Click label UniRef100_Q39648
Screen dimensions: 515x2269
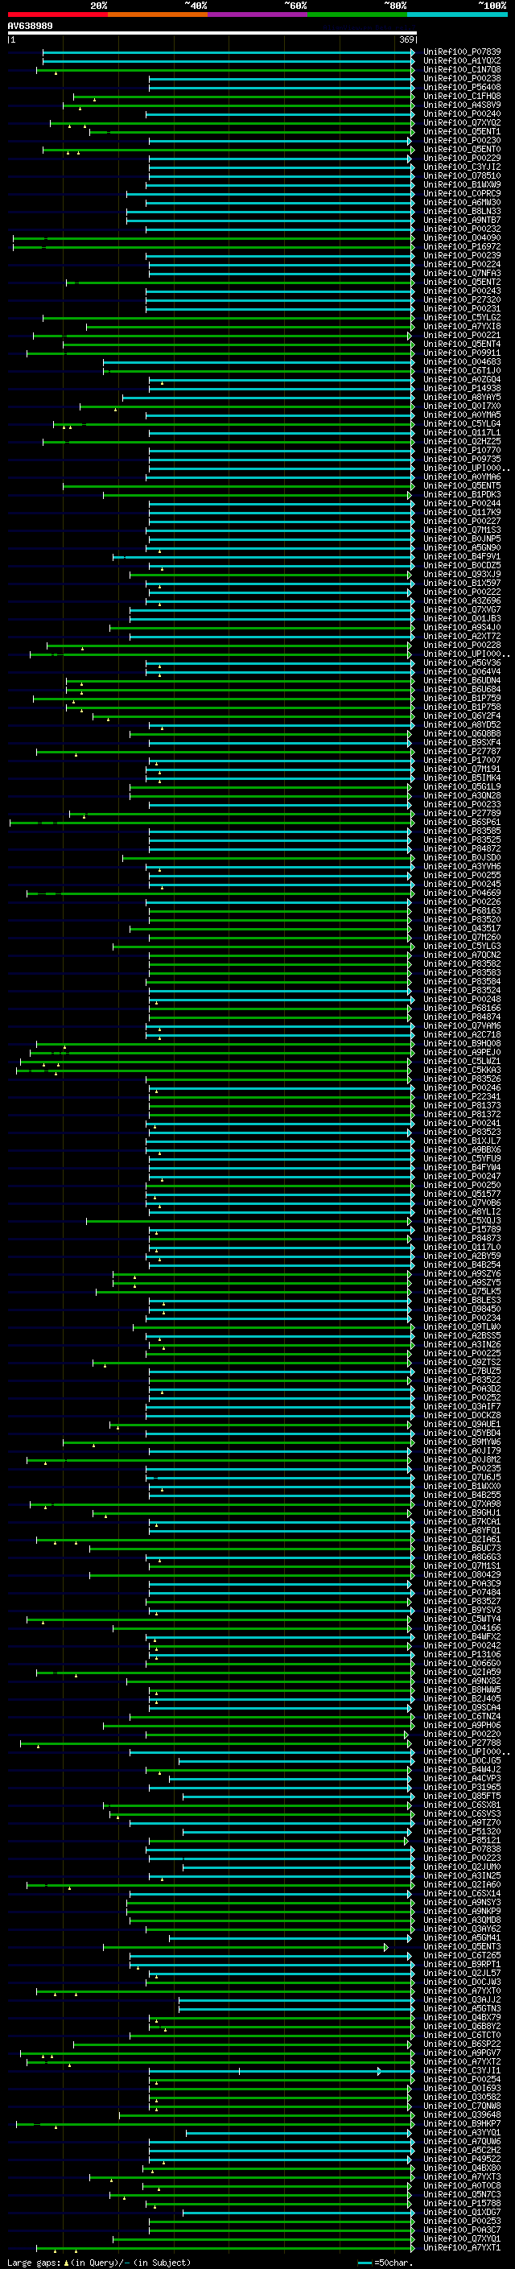(462, 2114)
